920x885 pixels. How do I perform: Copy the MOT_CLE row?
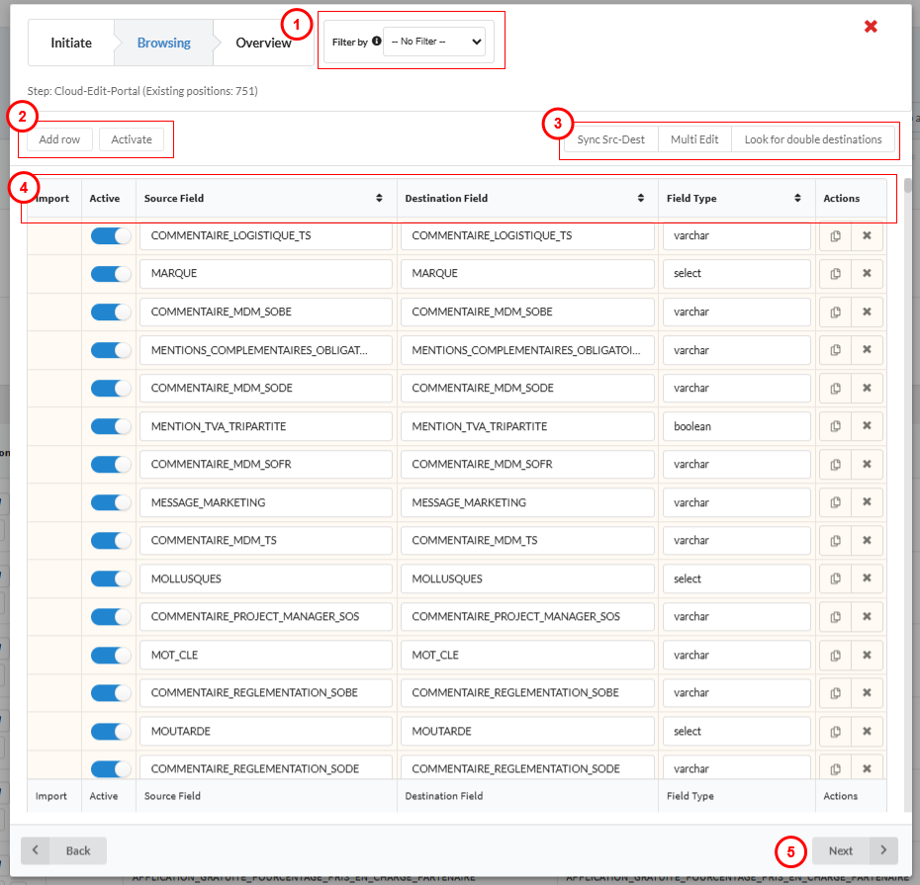click(835, 656)
